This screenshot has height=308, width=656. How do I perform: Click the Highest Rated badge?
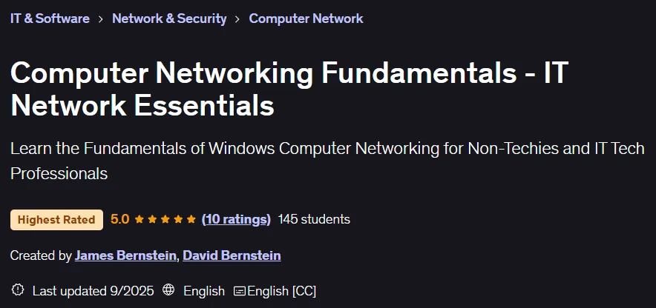56,219
